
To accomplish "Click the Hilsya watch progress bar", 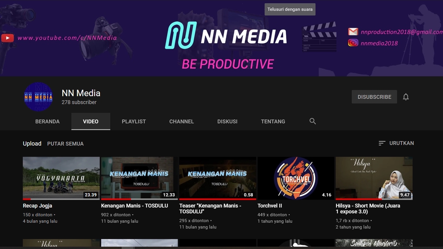I will [x=374, y=199].
